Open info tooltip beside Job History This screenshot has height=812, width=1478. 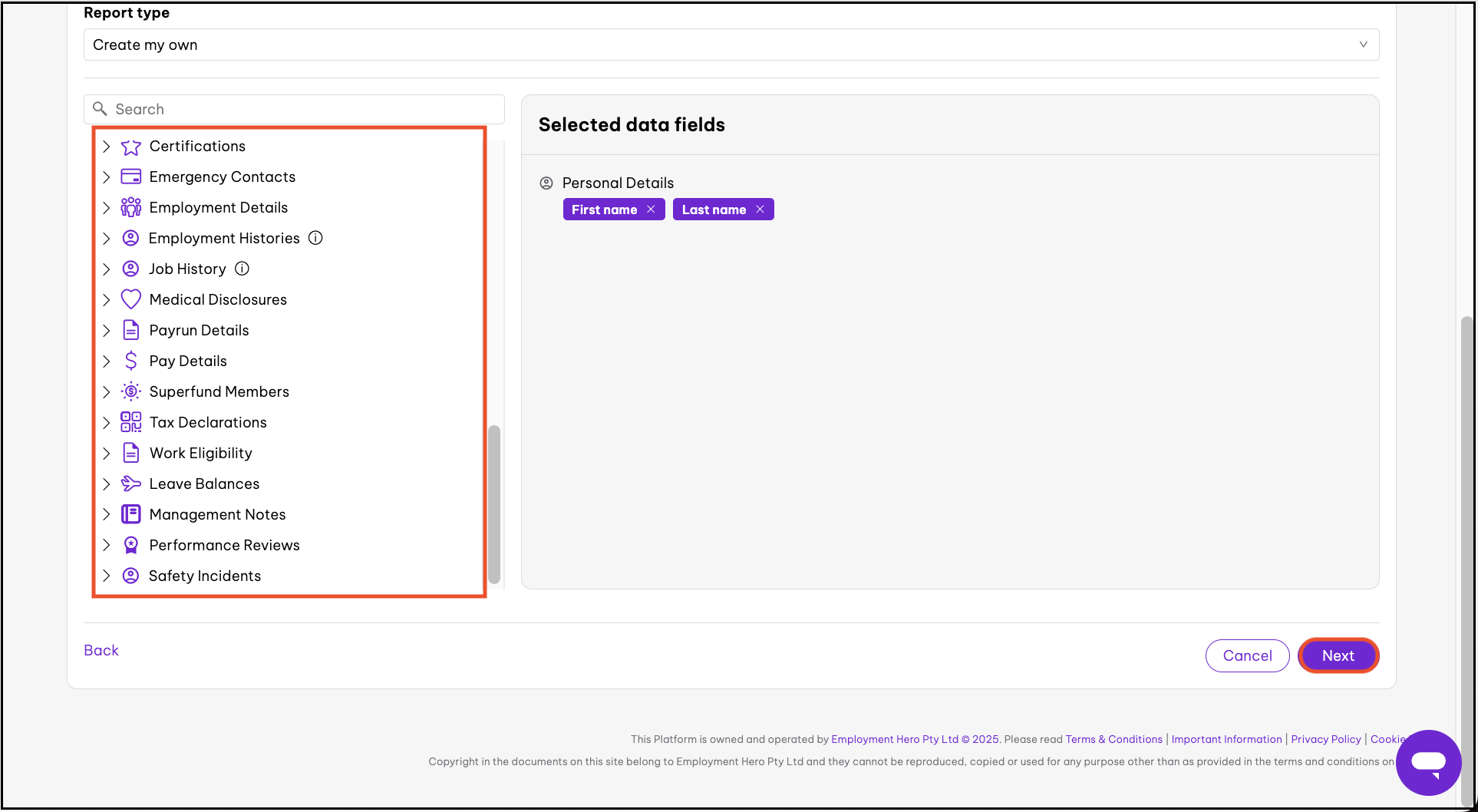(242, 269)
